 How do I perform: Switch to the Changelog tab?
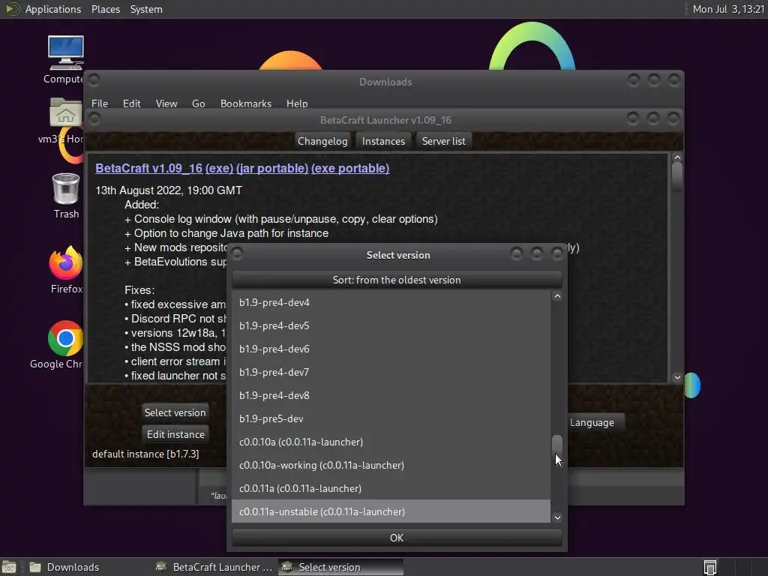coord(322,141)
